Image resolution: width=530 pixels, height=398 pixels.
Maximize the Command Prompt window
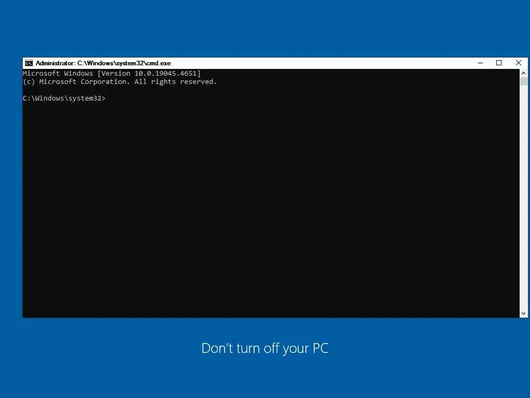point(499,63)
